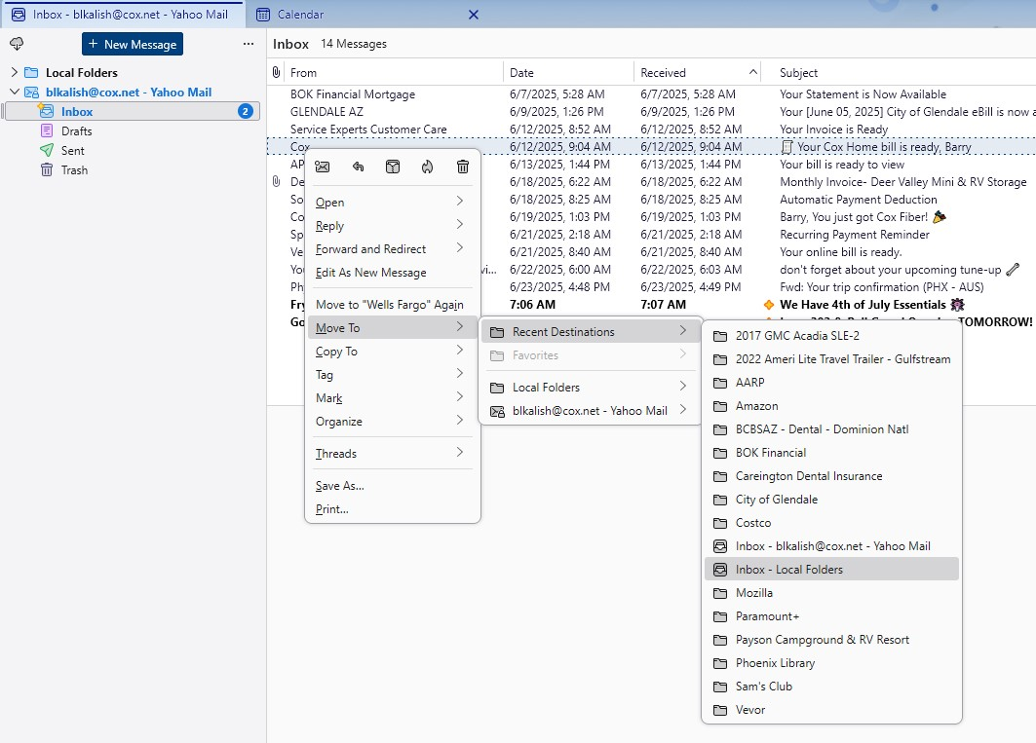The image size is (1036, 743).
Task: Move message to the Mozilla folder
Action: click(x=831, y=593)
